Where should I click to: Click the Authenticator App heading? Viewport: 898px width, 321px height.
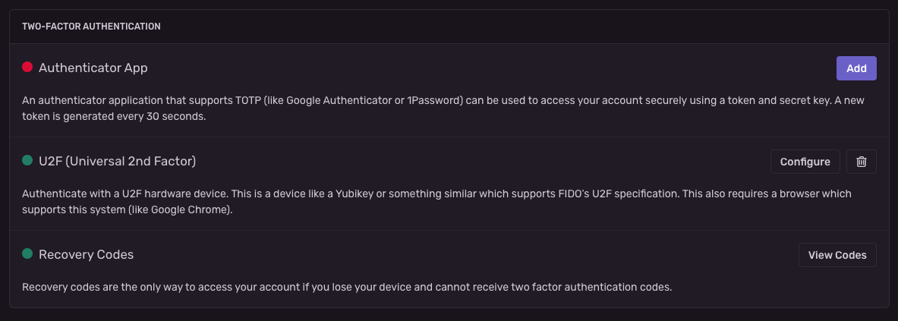click(x=93, y=68)
